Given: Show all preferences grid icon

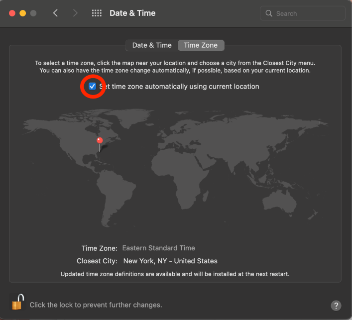Looking at the screenshot, I should click(97, 13).
